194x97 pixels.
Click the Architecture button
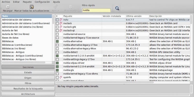point(28,94)
